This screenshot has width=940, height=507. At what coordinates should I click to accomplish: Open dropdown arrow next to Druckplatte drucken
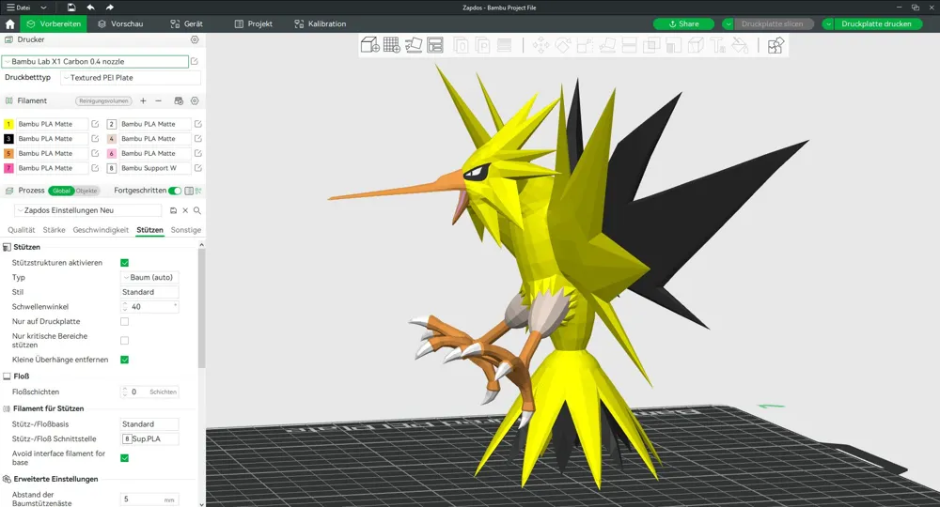(x=828, y=24)
